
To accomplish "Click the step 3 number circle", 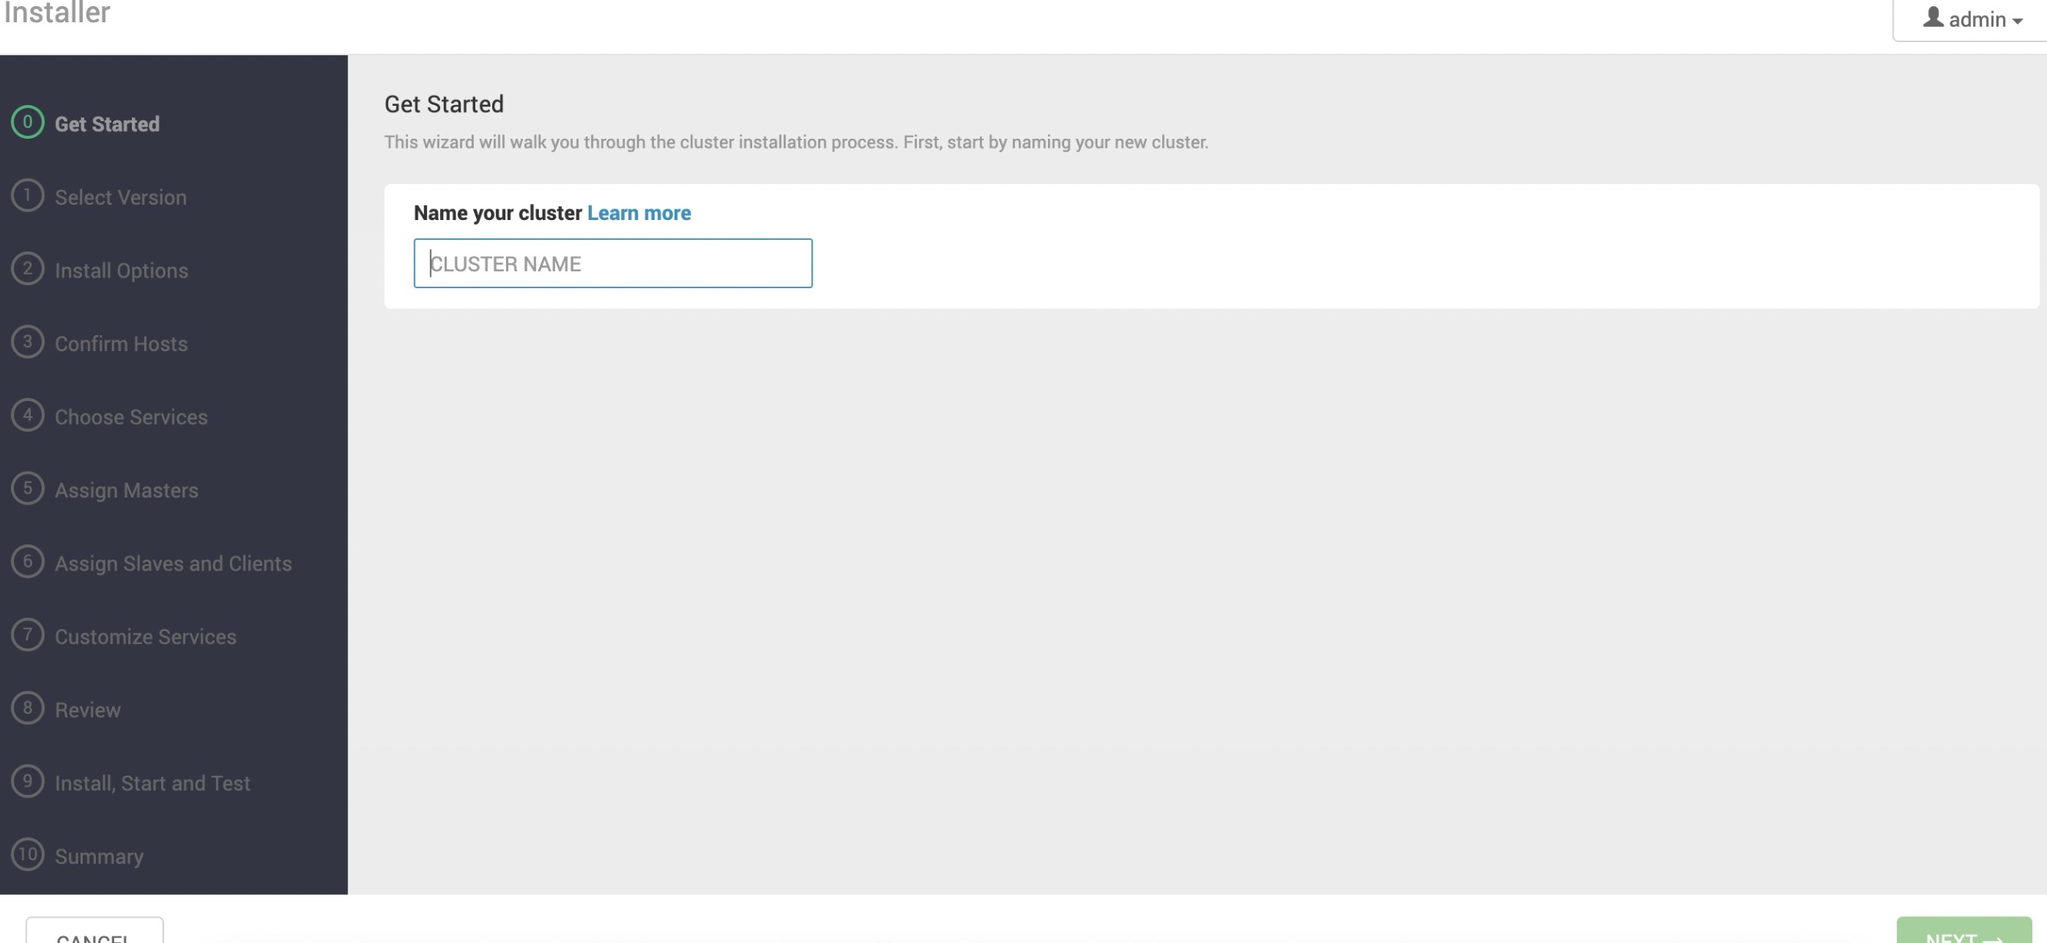I will tap(27, 343).
